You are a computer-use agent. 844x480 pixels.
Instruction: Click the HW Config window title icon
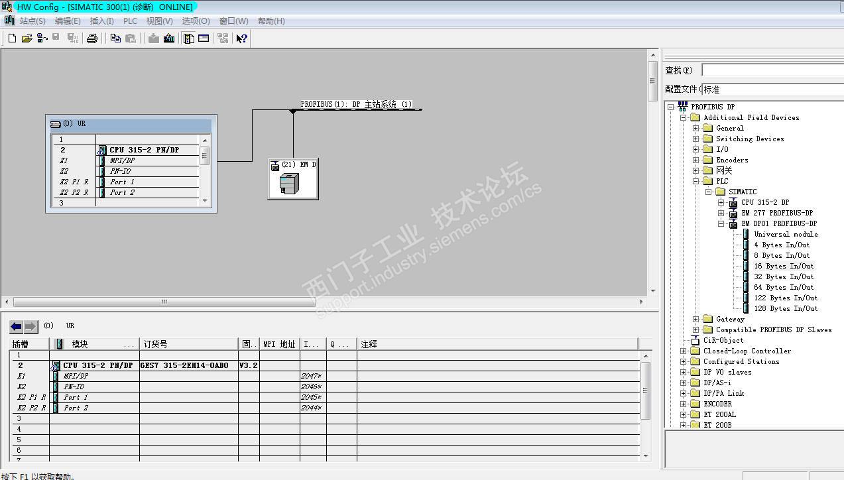point(7,7)
